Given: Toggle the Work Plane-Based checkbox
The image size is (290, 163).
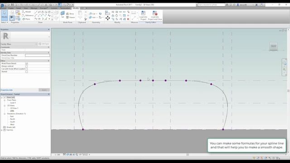Looking at the screenshot, I should pyautogui.click(x=26, y=63).
